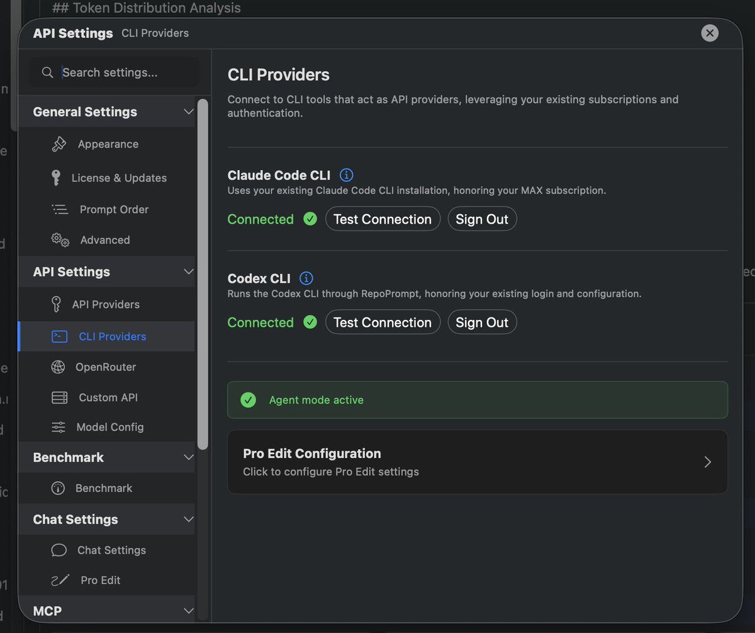Open License & Updates settings

58,178
